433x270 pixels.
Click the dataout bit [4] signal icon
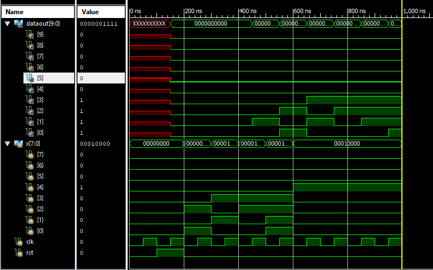[29, 89]
